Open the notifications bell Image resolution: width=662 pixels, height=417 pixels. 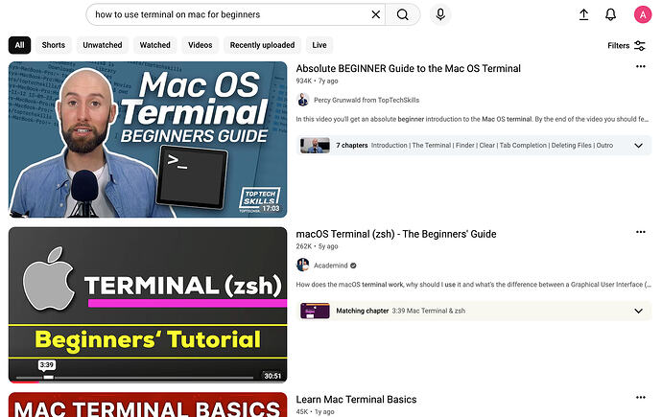point(610,14)
